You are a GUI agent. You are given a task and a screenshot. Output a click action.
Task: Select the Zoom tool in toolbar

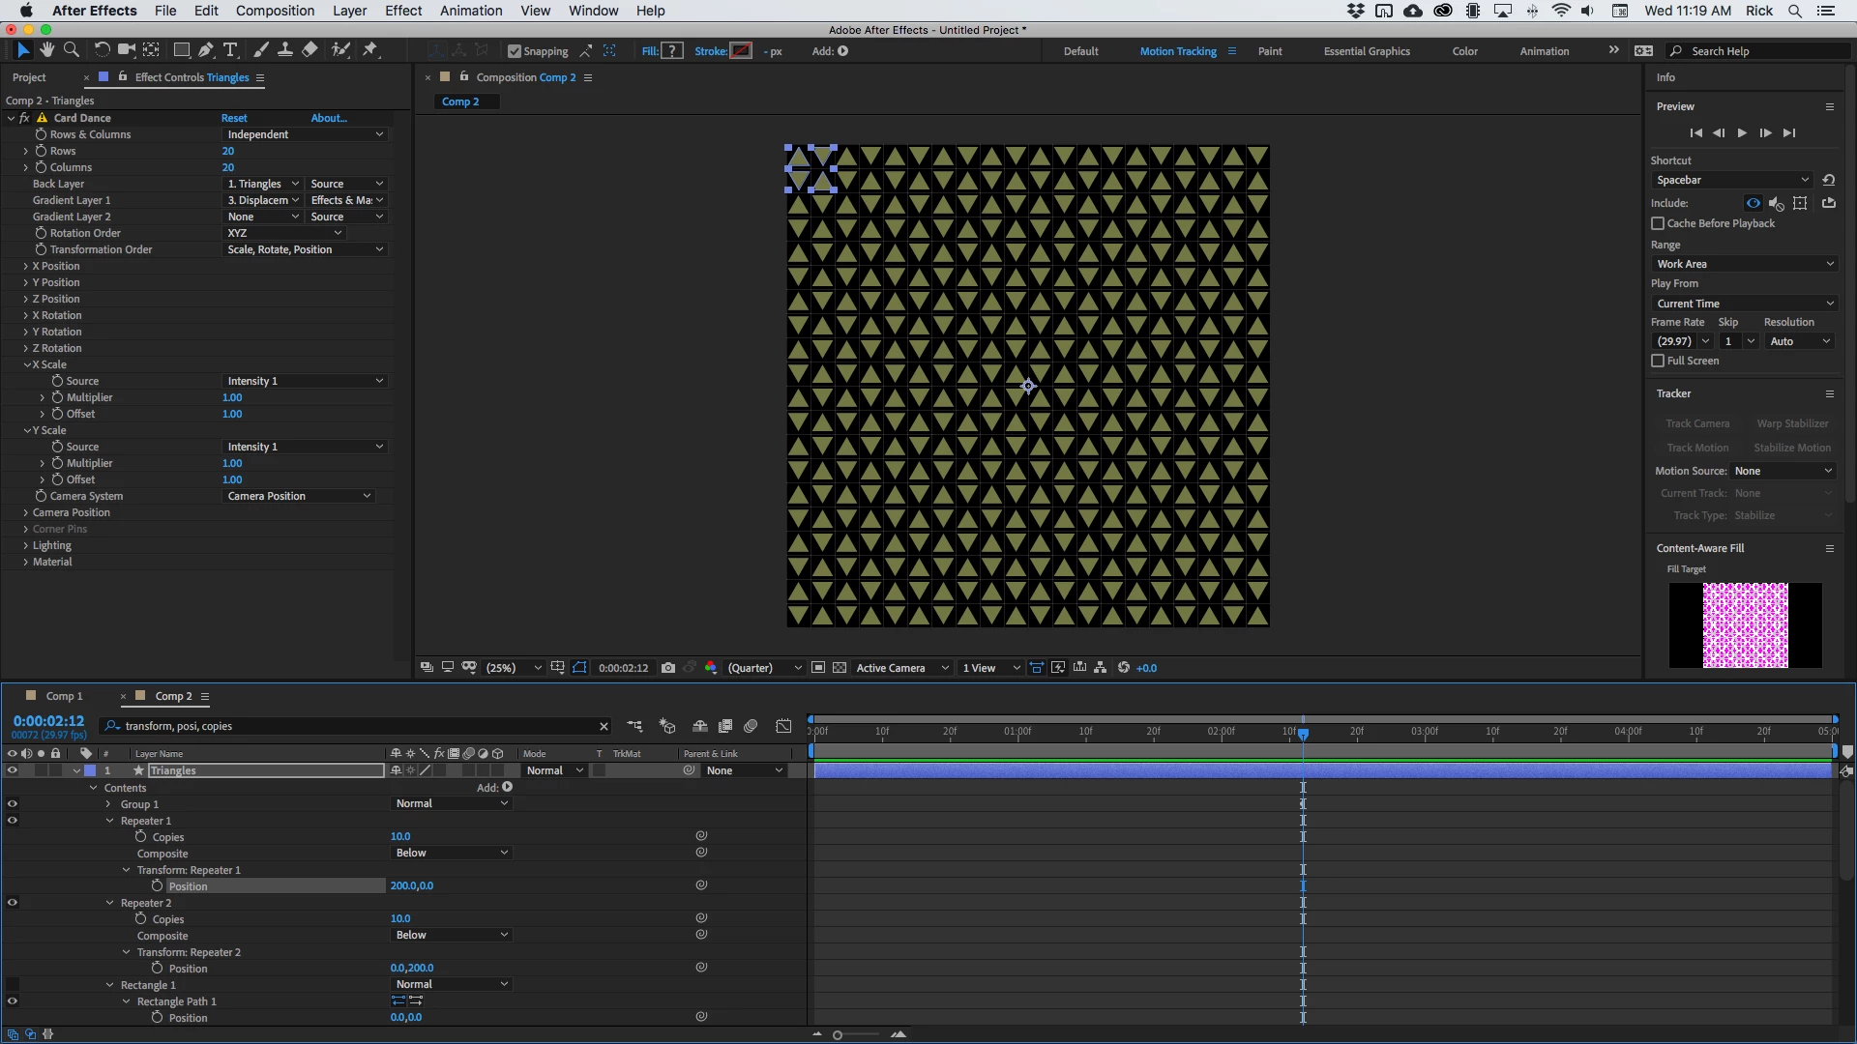[71, 50]
